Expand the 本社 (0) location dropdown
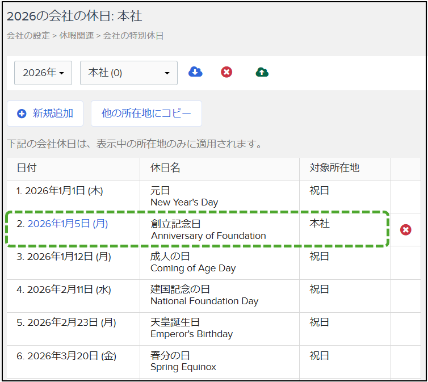The height and width of the screenshot is (382, 428). coord(129,73)
